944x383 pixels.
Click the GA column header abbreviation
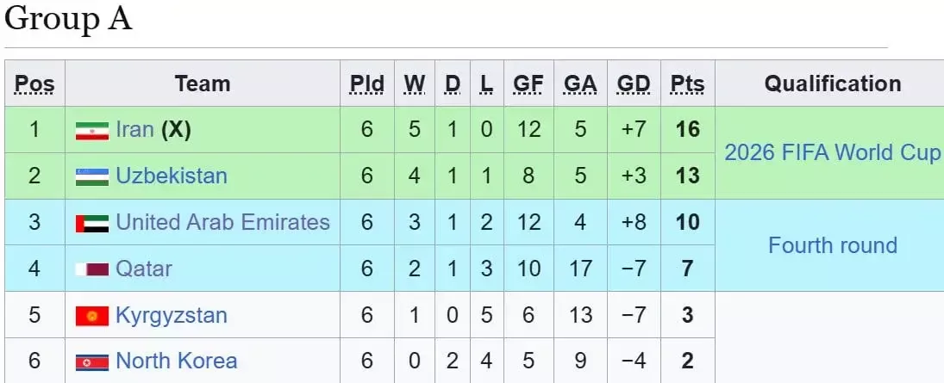point(580,84)
